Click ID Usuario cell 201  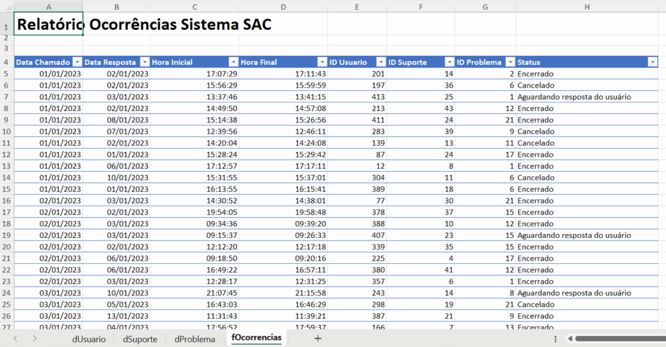[378, 74]
